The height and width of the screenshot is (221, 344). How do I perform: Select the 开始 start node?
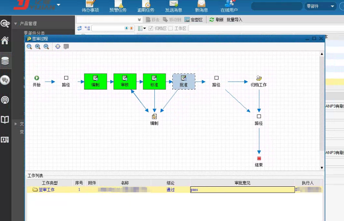(x=37, y=81)
